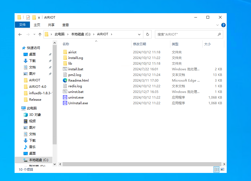Open 3D 对象 in navigation pane

pyautogui.click(x=35, y=115)
